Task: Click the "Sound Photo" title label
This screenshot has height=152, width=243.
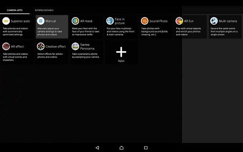Action: point(158,21)
